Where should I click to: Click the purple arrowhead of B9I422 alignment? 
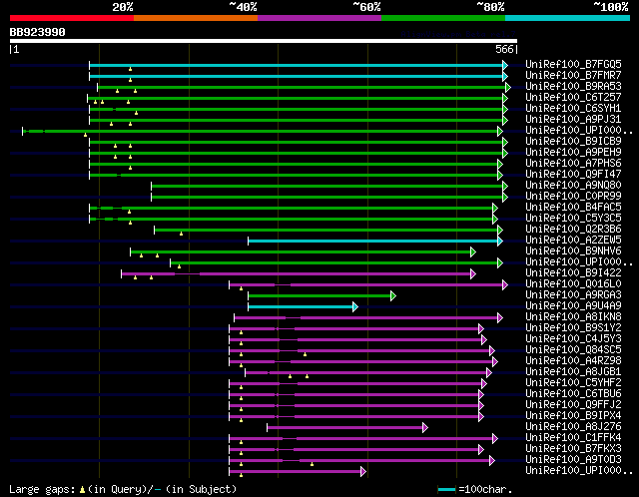pos(472,274)
